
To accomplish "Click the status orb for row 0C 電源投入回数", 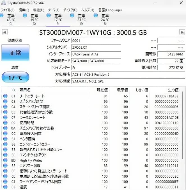I will point(5,133).
